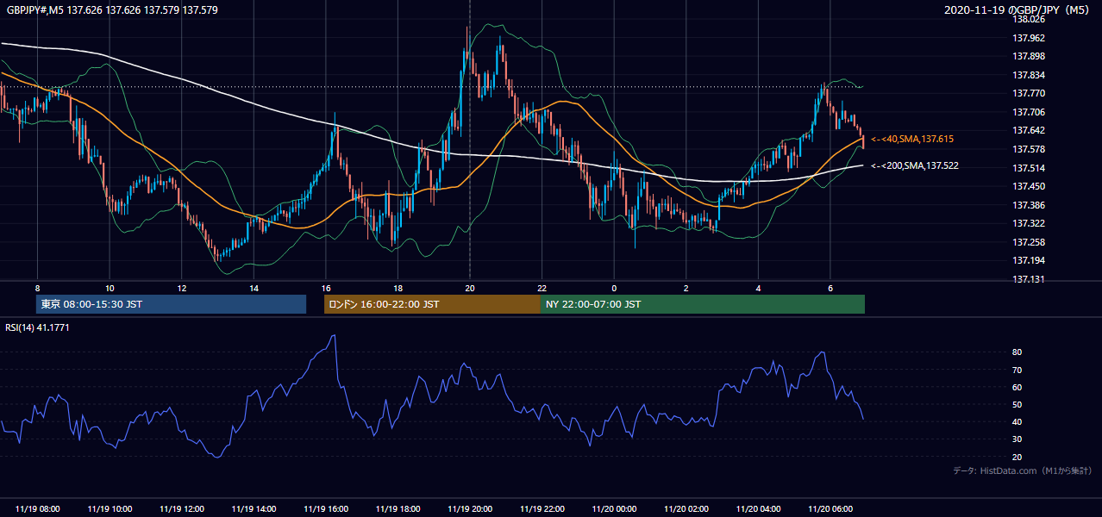Click the 137.258 price axis label
The height and width of the screenshot is (517, 1102).
coord(1028,242)
